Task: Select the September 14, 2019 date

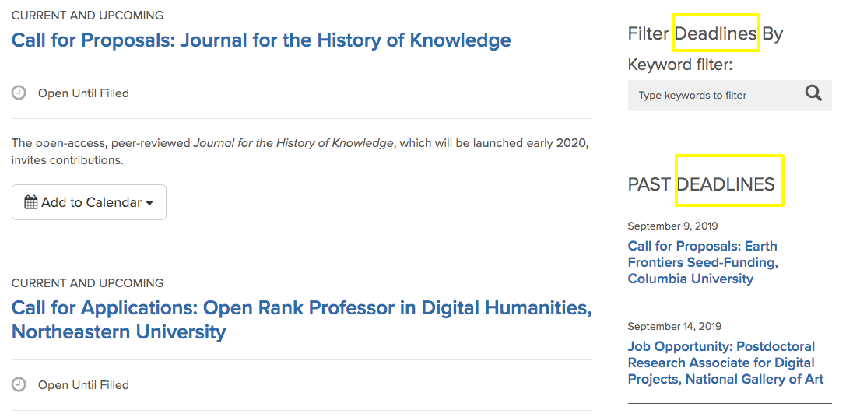Action: (x=675, y=327)
